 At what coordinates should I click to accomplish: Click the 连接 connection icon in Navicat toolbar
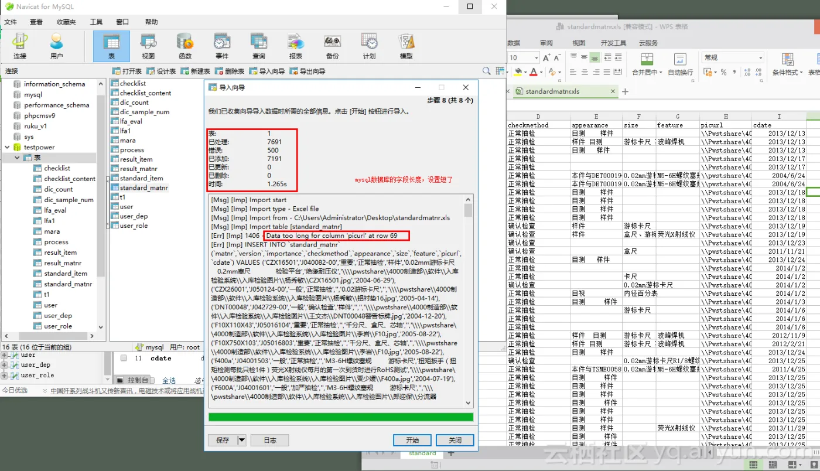pos(20,46)
